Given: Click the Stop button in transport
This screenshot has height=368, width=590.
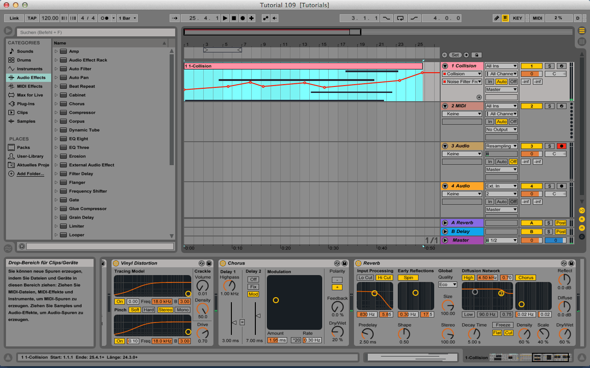Looking at the screenshot, I should click(234, 18).
